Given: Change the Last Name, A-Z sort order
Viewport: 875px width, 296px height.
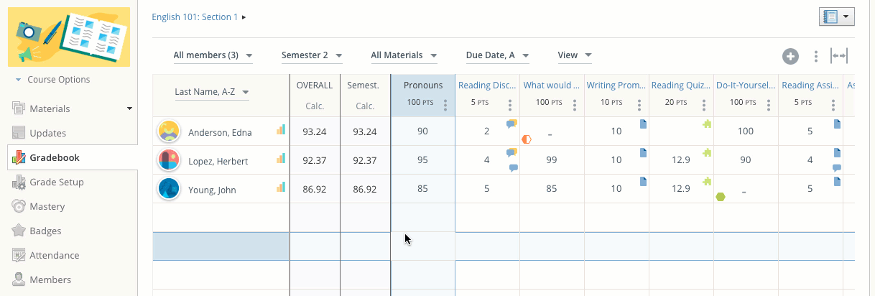Looking at the screenshot, I should pyautogui.click(x=212, y=92).
